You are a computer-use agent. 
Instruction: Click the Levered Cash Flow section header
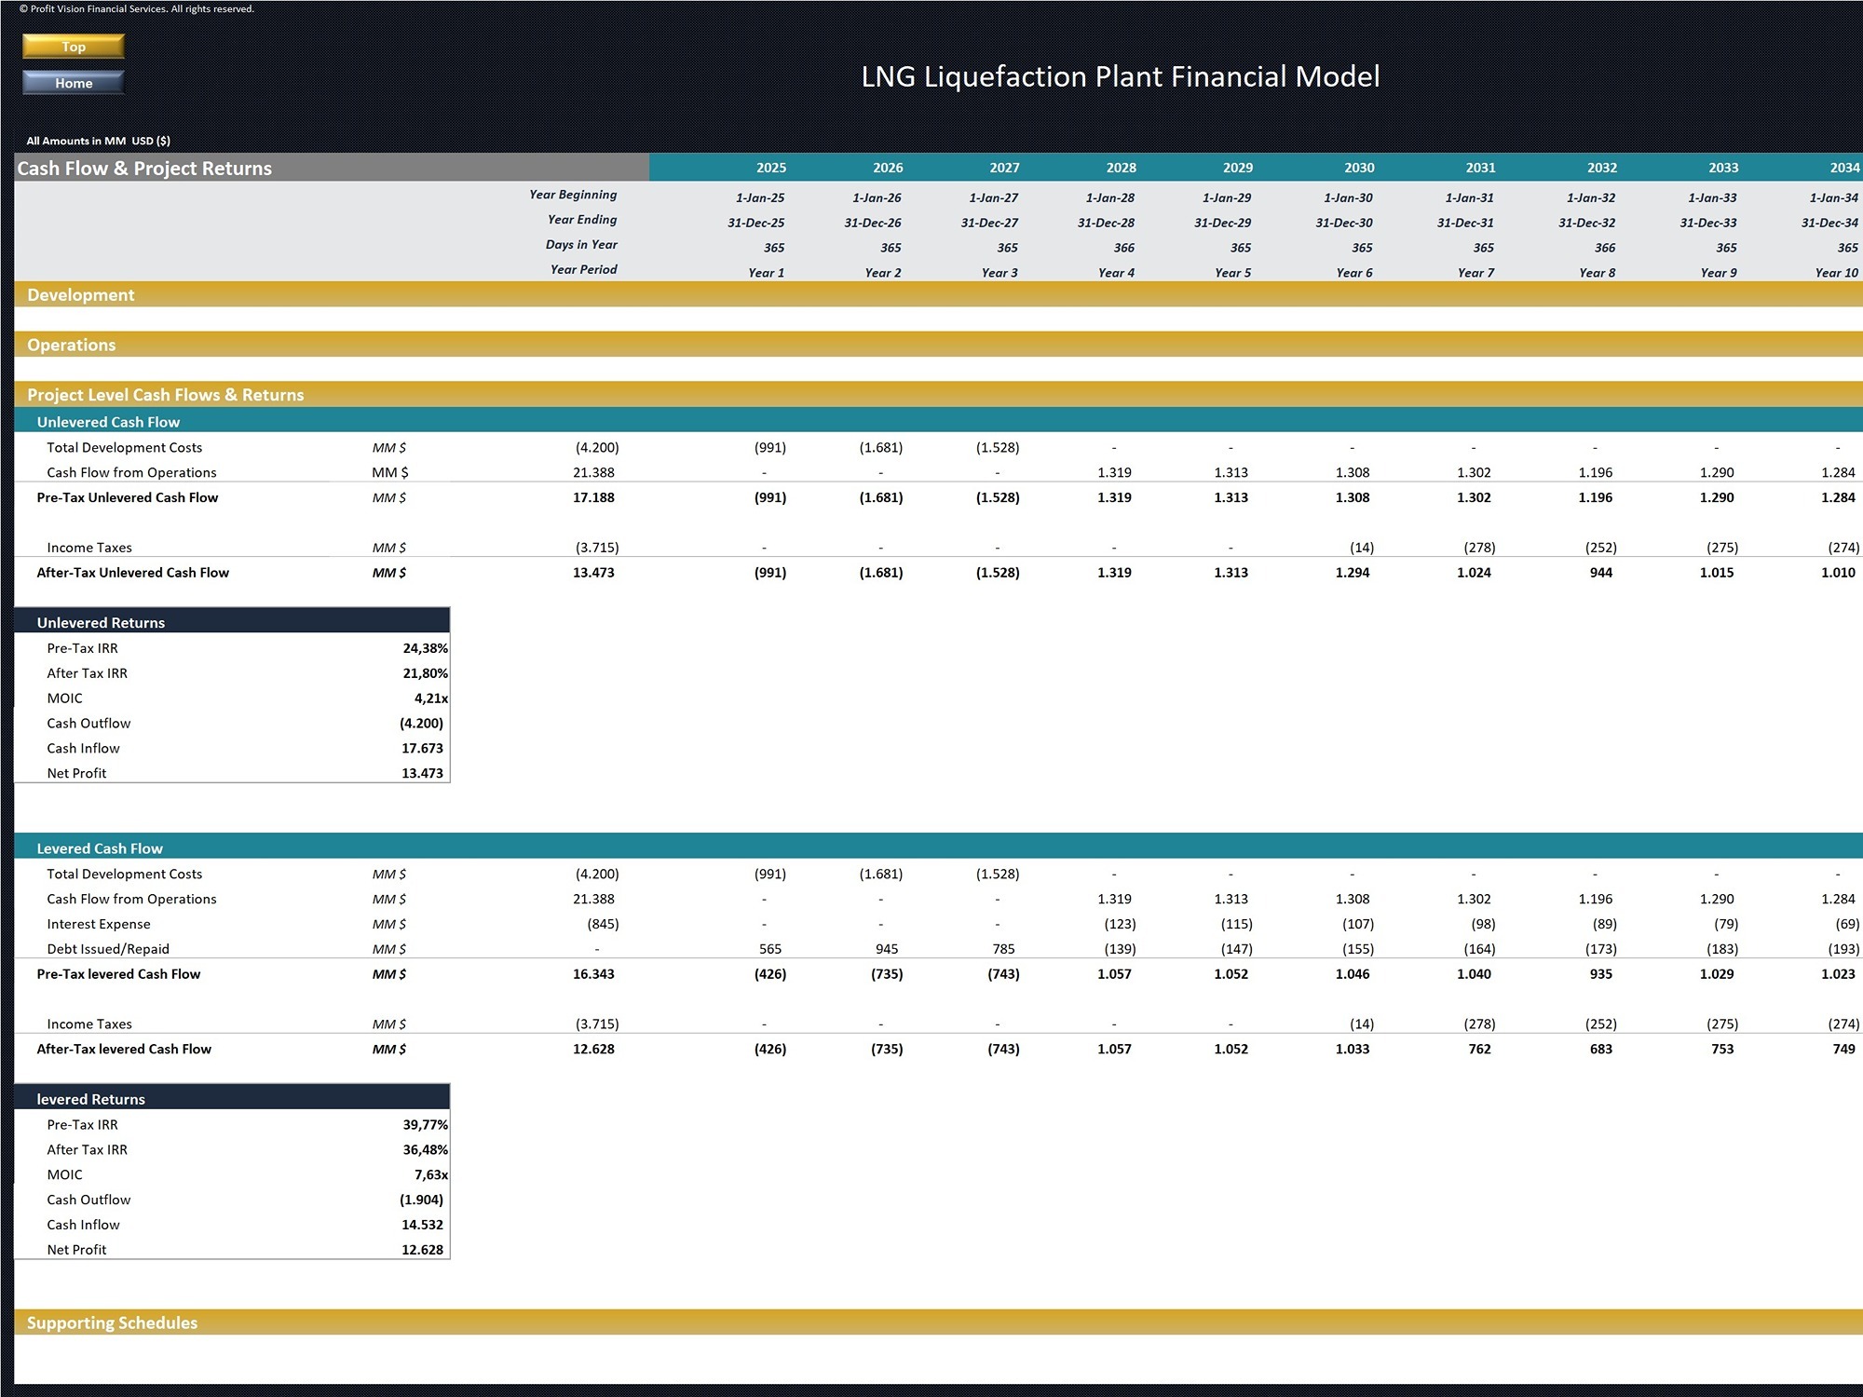100,848
